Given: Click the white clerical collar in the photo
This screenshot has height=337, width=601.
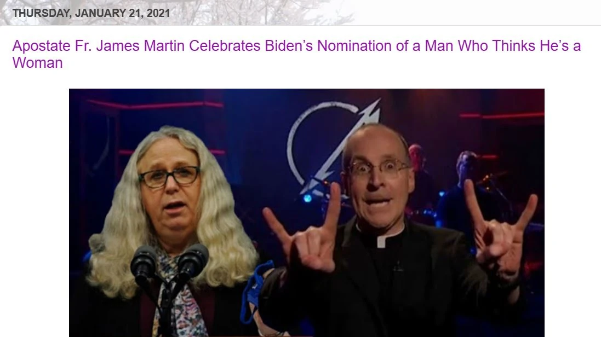Looking at the screenshot, I should [x=381, y=242].
